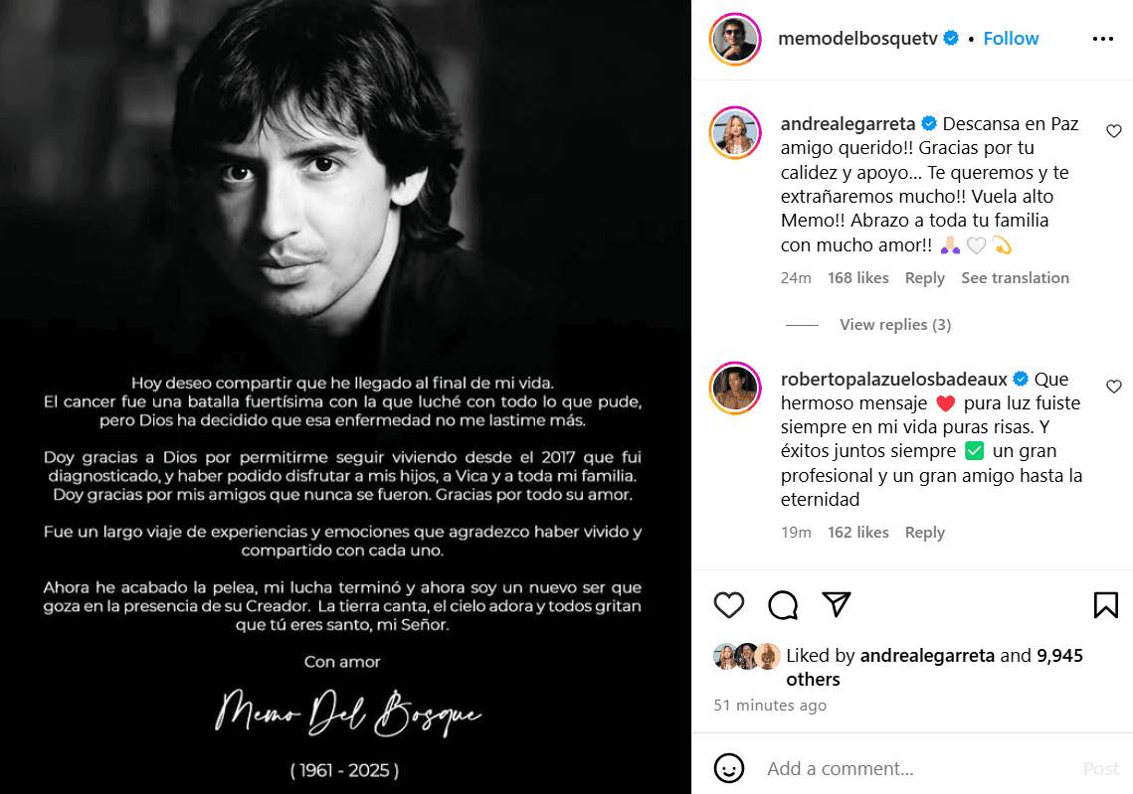Open the memodelbosquetv username link
Viewport: 1133px width, 794px height.
pyautogui.click(x=857, y=39)
